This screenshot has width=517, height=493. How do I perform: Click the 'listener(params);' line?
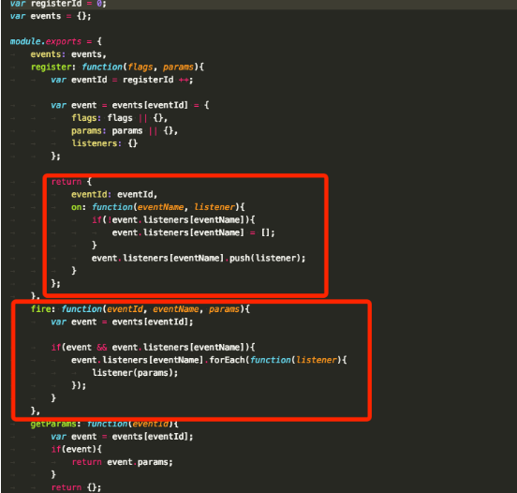pyautogui.click(x=135, y=373)
